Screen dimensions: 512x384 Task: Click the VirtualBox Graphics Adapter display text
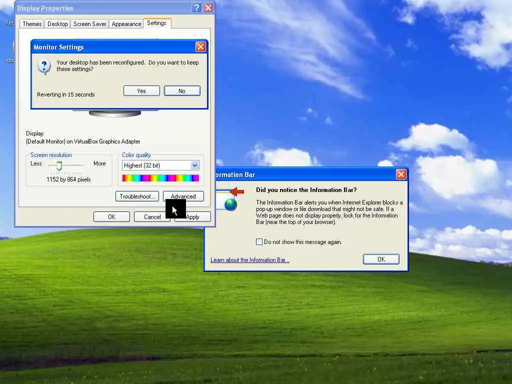click(83, 141)
